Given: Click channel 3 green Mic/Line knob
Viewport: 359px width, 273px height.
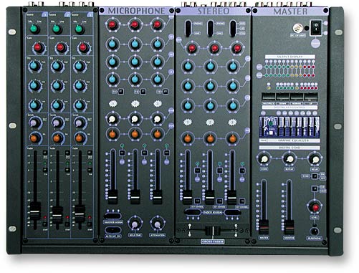Looking at the screenshot, I should [x=80, y=29].
